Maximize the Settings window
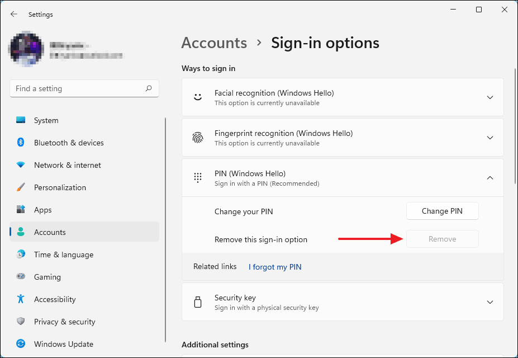This screenshot has height=358, width=518. click(x=479, y=10)
